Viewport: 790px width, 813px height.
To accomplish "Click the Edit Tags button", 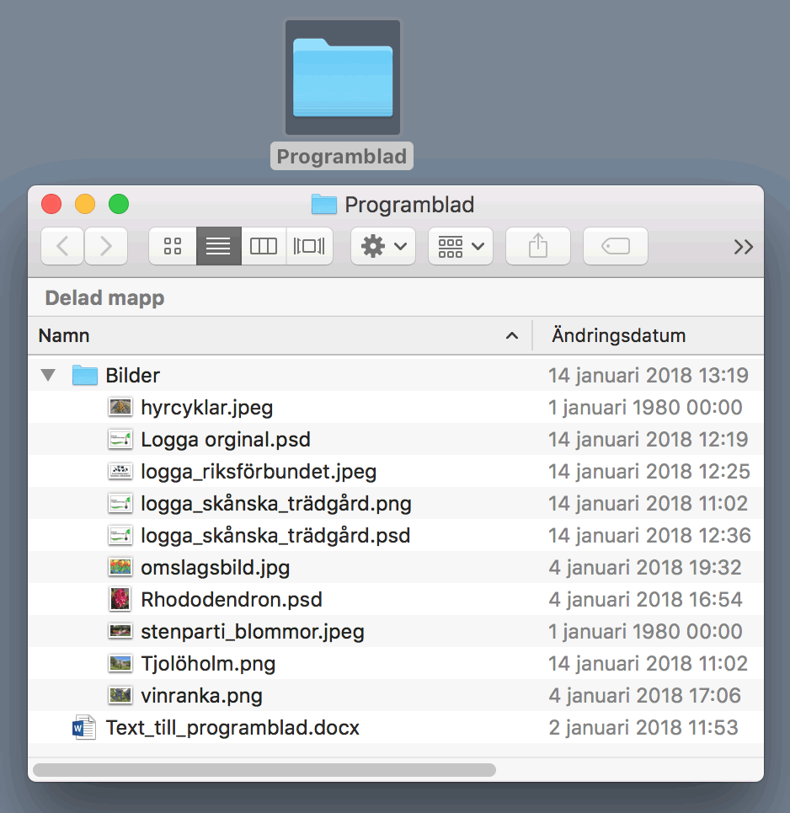I will pos(616,246).
